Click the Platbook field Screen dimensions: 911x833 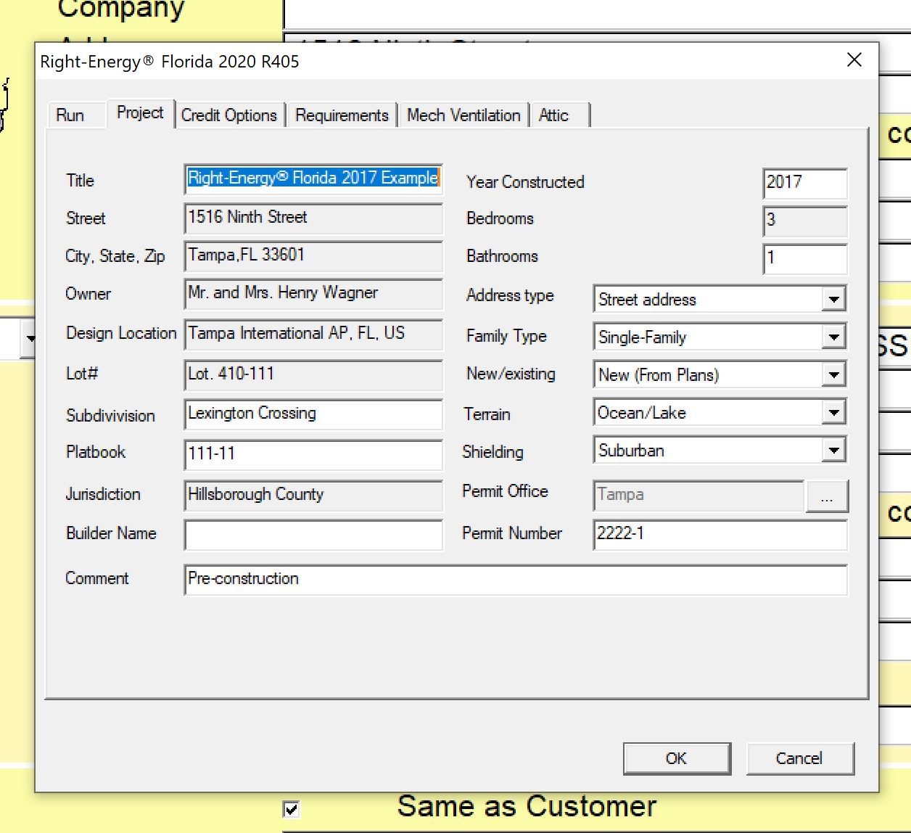coord(313,454)
